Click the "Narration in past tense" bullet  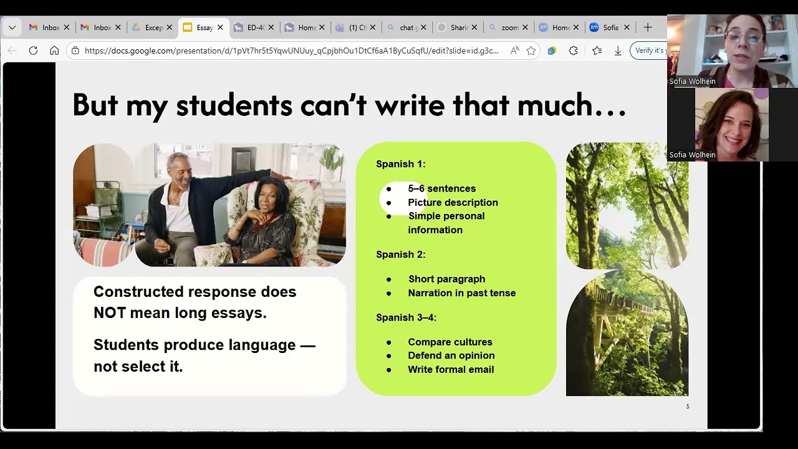[x=462, y=292]
